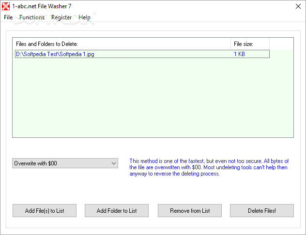This screenshot has width=306, height=235.
Task: Click Remove from List button
Action: click(x=190, y=211)
